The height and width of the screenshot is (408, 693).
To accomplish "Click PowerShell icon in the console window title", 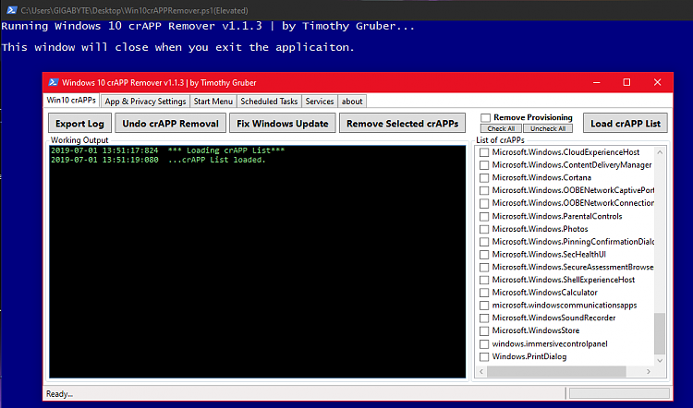I will tap(12, 10).
